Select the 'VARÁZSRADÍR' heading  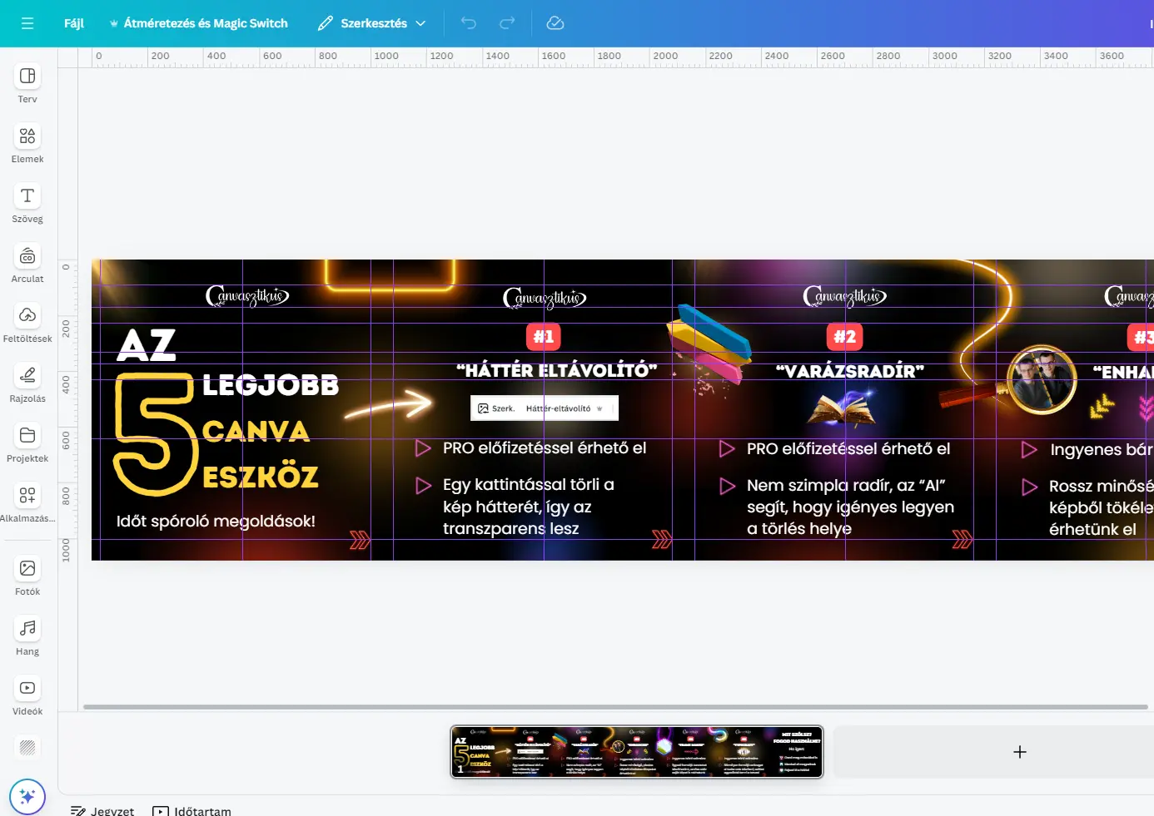tap(850, 371)
